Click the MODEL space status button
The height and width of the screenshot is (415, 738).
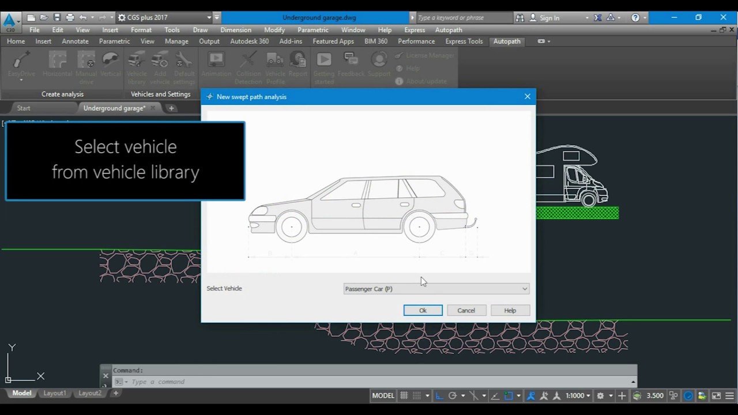pyautogui.click(x=383, y=395)
